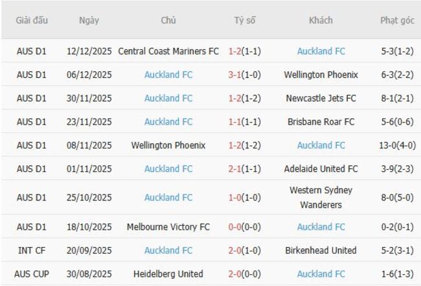Viewport: 421px width, 286px height.
Task: Click the "Phạt góc" column header
Action: [397, 20]
